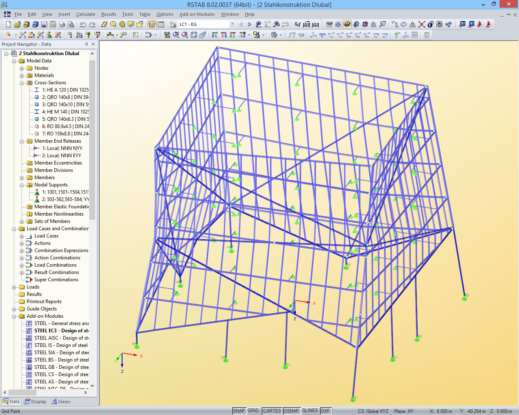This screenshot has width=519, height=415.
Task: Select the view in X direction icon
Action: pyautogui.click(x=214, y=35)
